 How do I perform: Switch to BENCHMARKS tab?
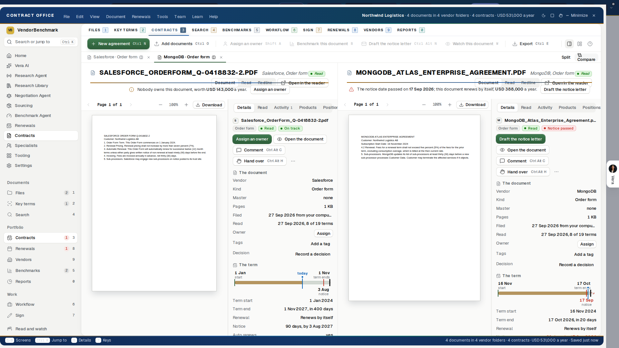coord(241,30)
